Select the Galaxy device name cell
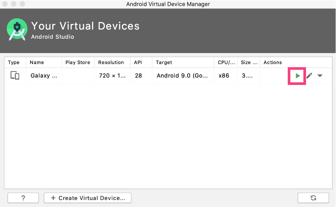 click(x=44, y=76)
